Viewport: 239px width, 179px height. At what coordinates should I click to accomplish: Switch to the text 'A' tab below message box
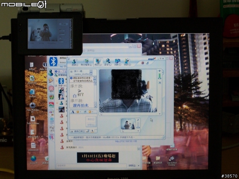92,131
